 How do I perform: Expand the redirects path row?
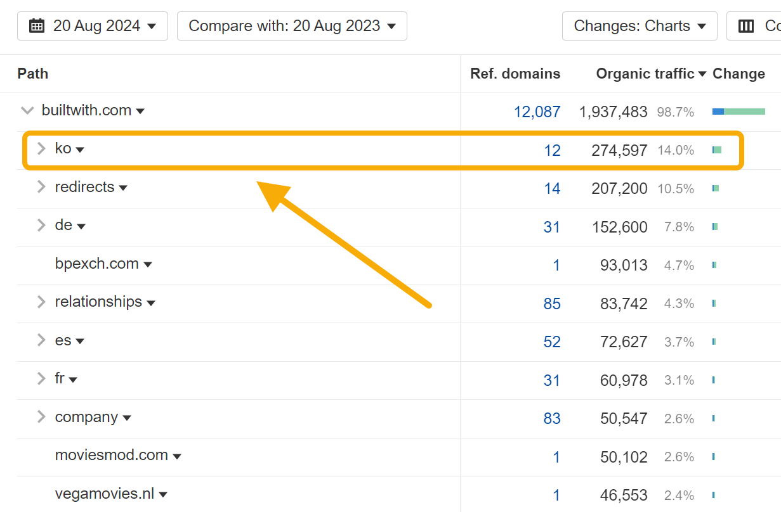point(41,188)
